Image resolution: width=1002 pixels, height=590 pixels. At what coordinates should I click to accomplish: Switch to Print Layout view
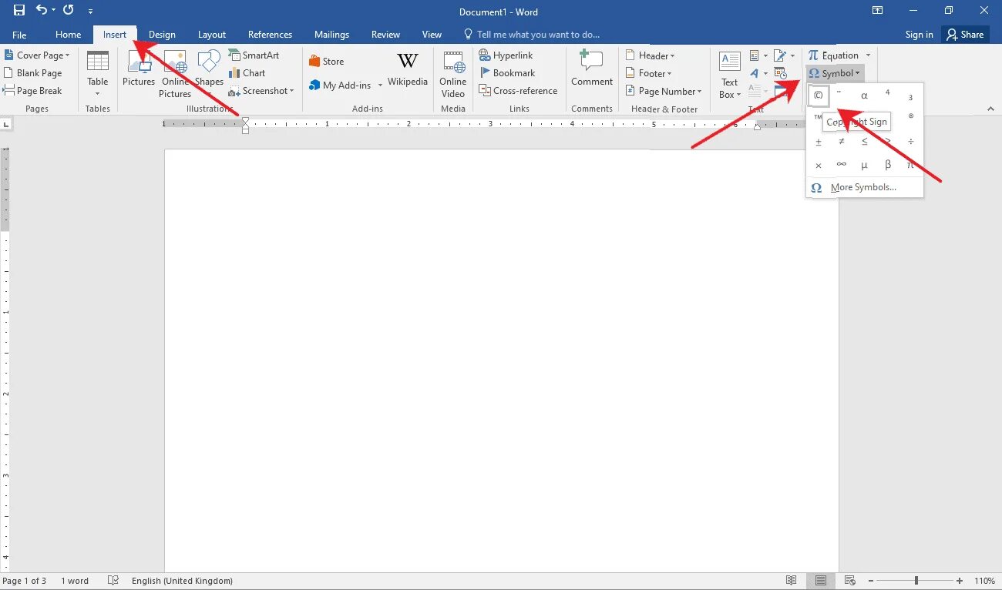pyautogui.click(x=821, y=581)
